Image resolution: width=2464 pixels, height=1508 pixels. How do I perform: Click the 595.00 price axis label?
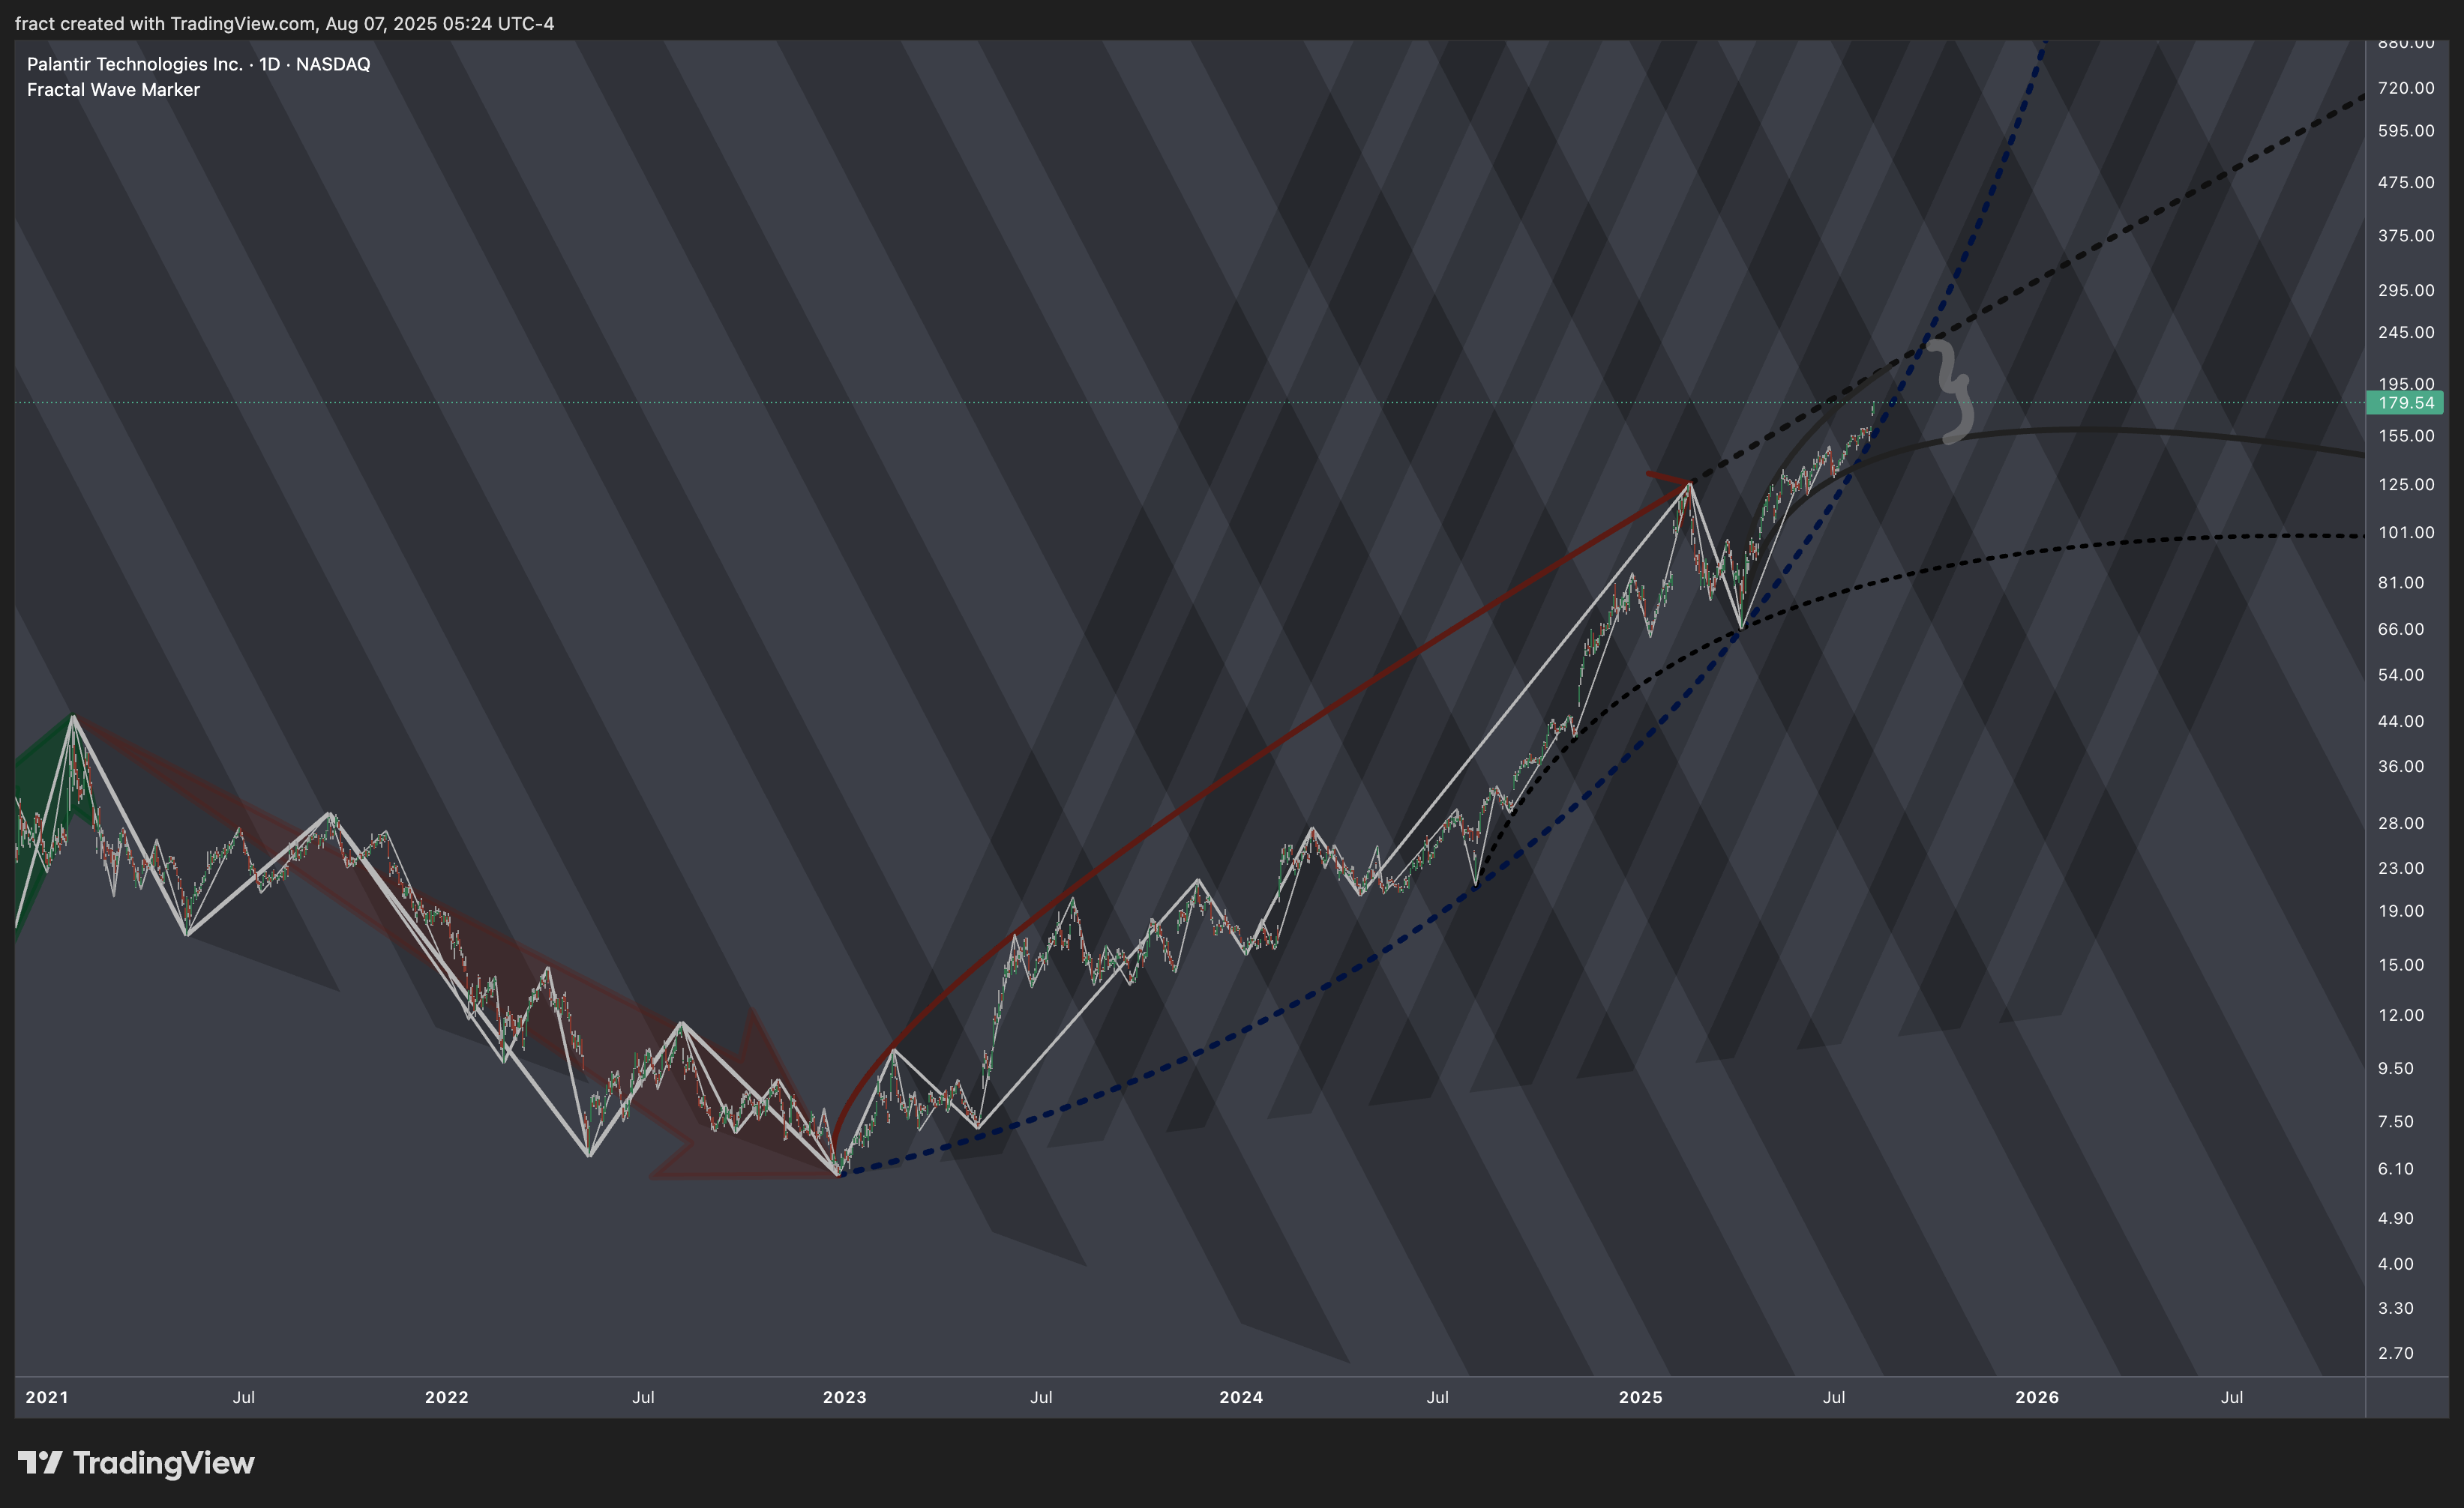[x=2406, y=131]
